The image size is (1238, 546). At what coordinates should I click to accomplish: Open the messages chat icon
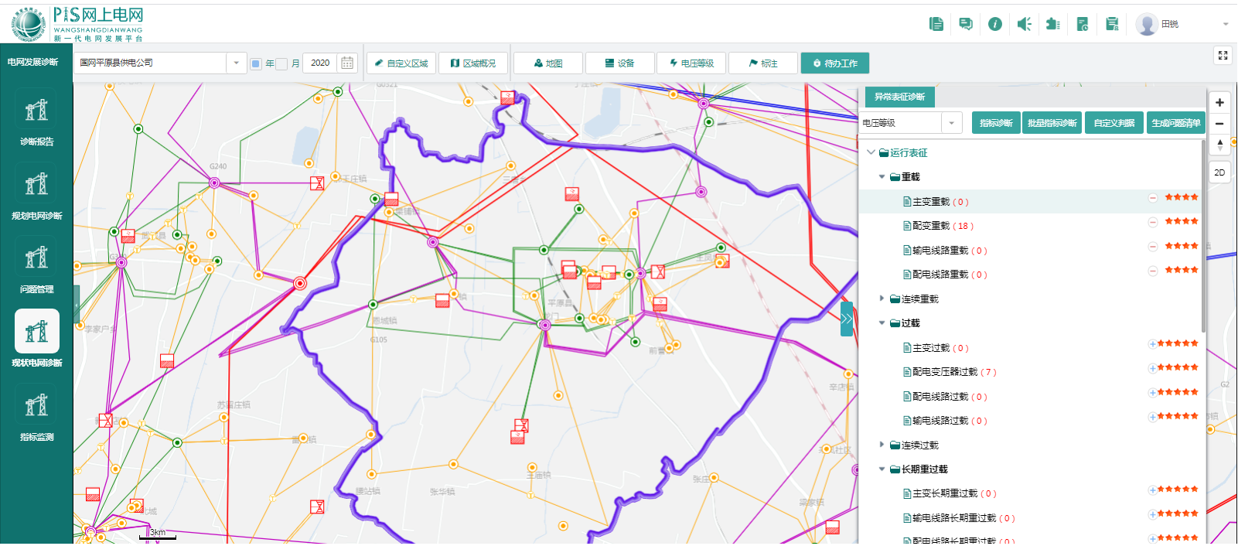pos(966,24)
